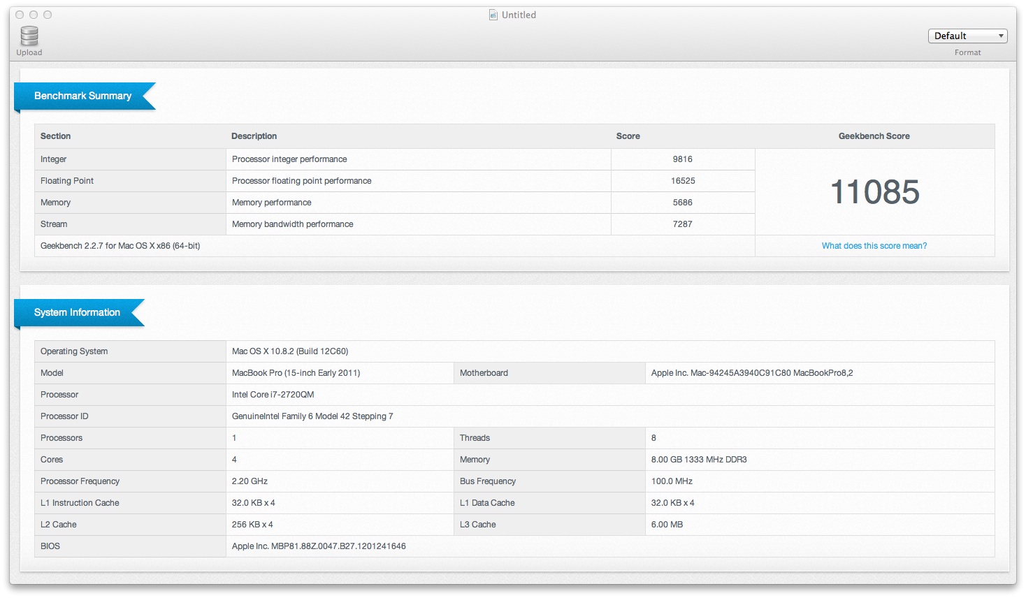Minimize the Untitled window
Viewport: 1026px width, 598px height.
(34, 15)
